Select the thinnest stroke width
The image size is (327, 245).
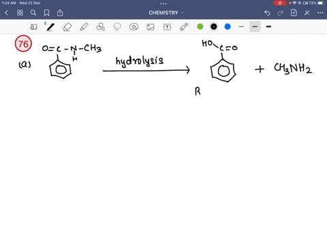click(241, 27)
